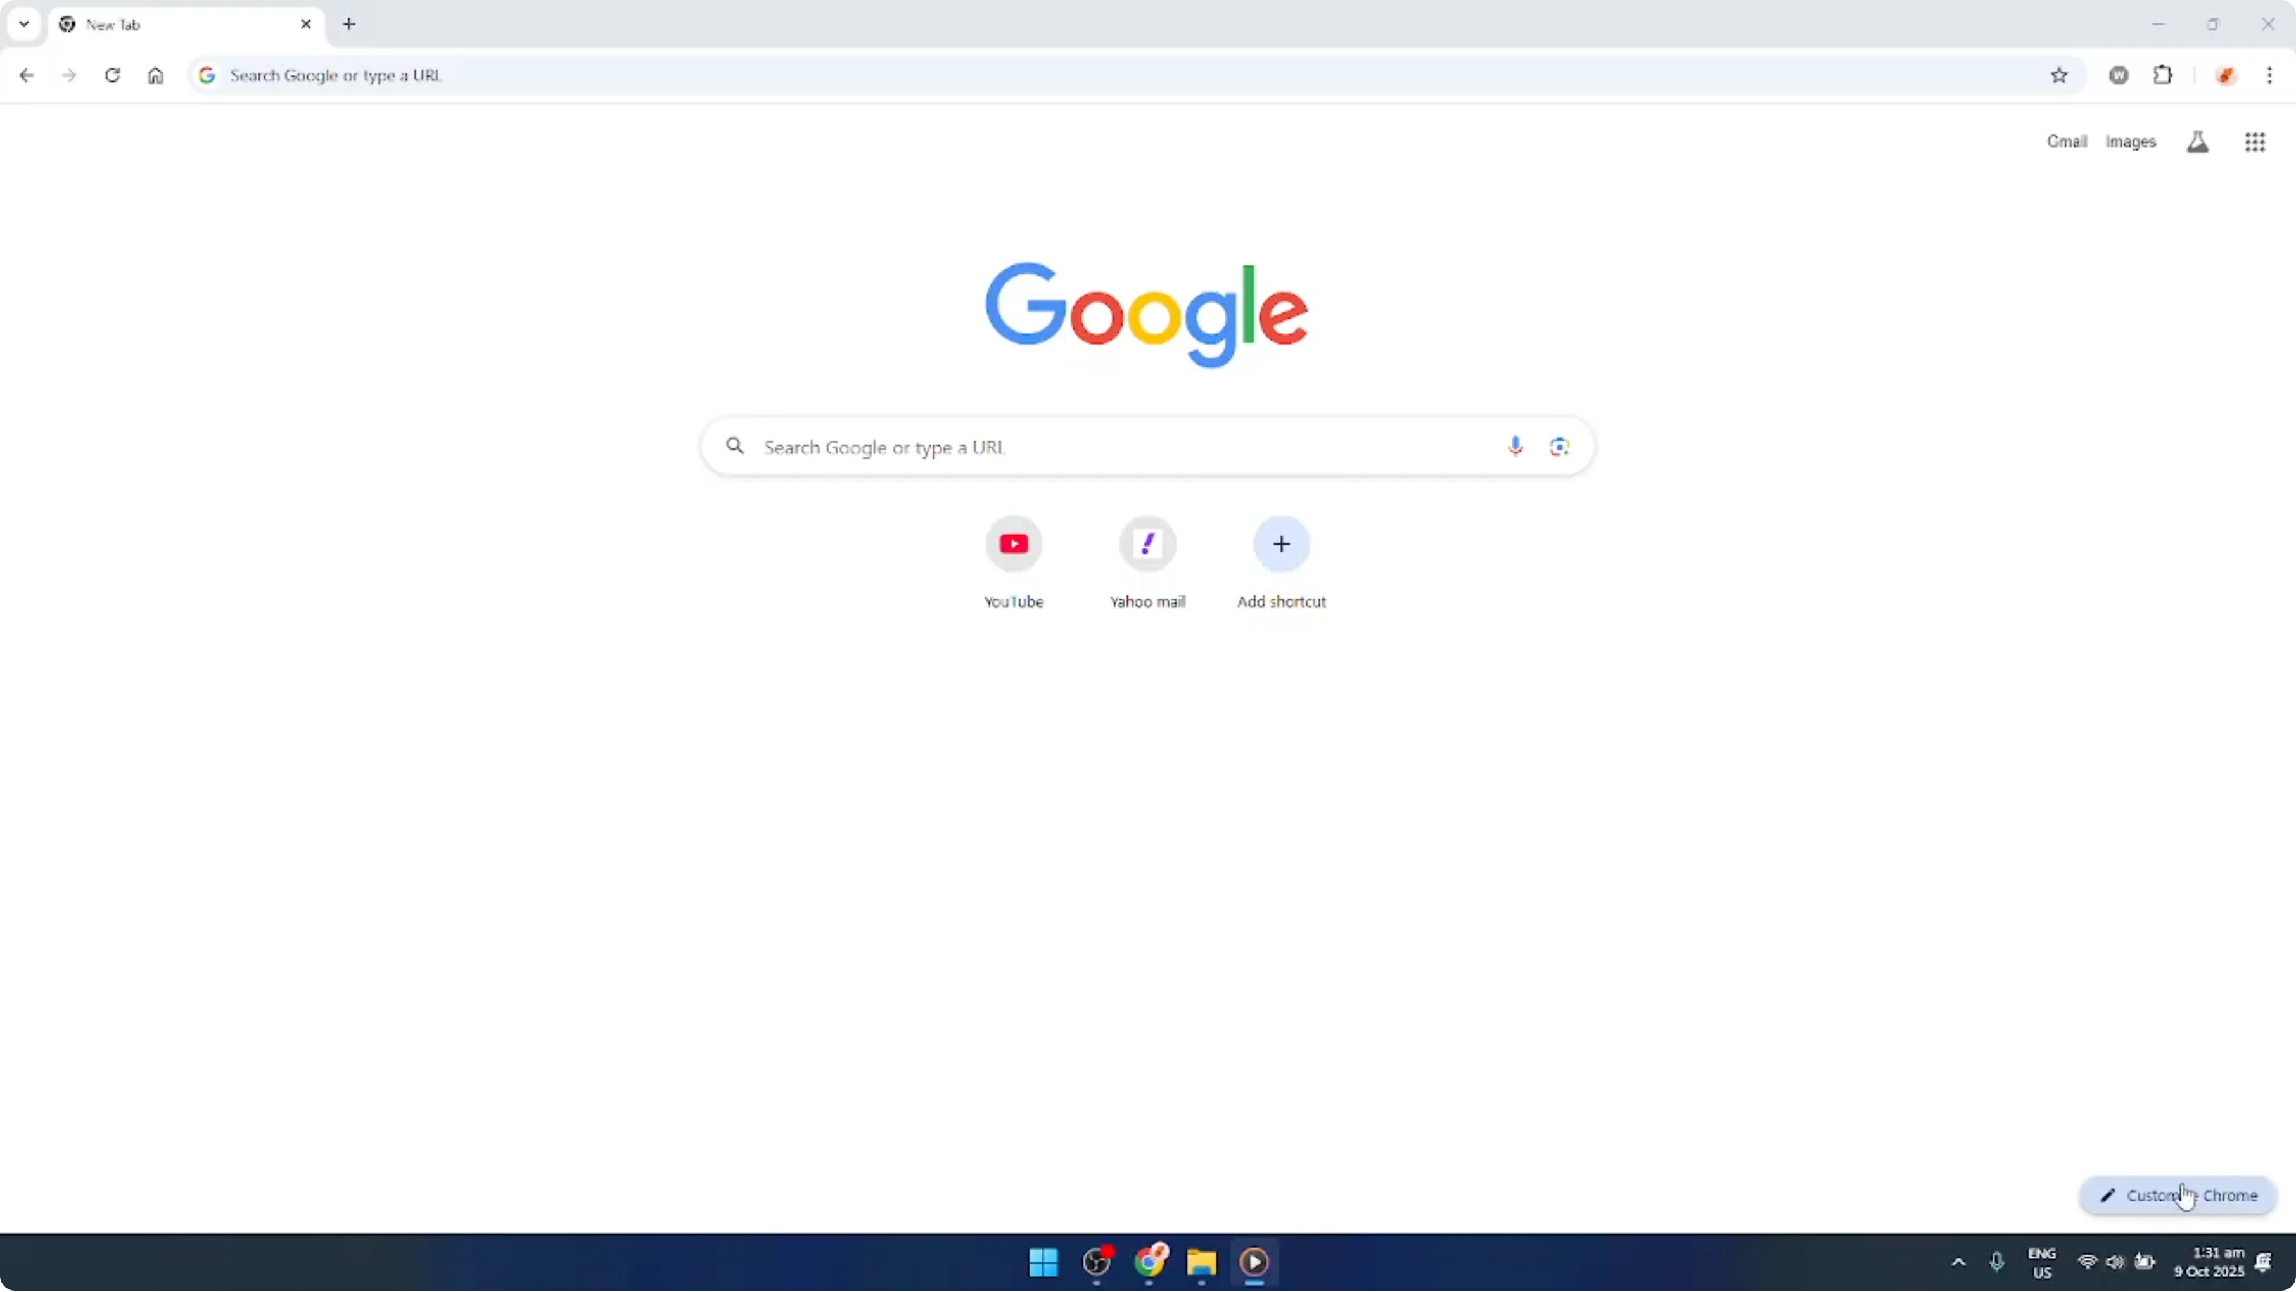Open the Extensions puzzle icon
This screenshot has height=1292, width=2296.
2163,76
